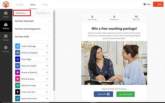165x103 pixels.
Task: Expand Get More Subscribers section
Action: click(33, 21)
